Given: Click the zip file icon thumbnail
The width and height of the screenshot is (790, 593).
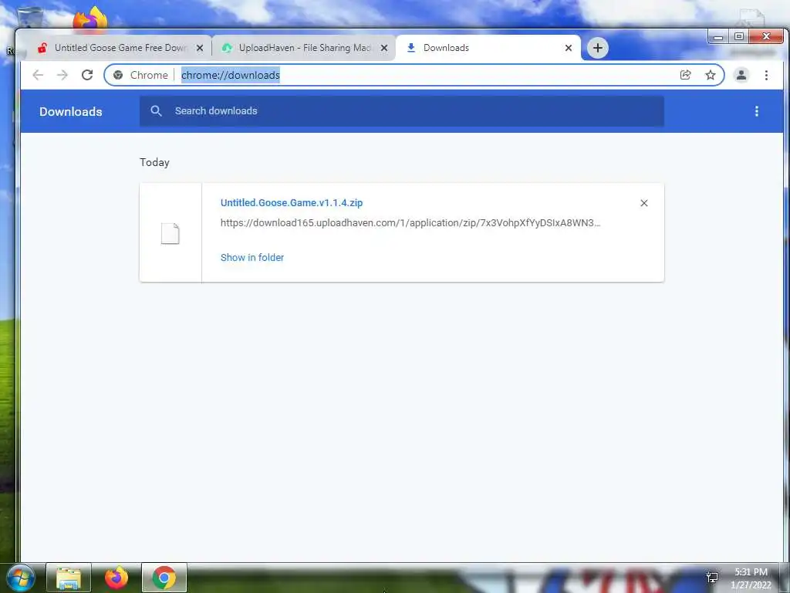Looking at the screenshot, I should 170,233.
